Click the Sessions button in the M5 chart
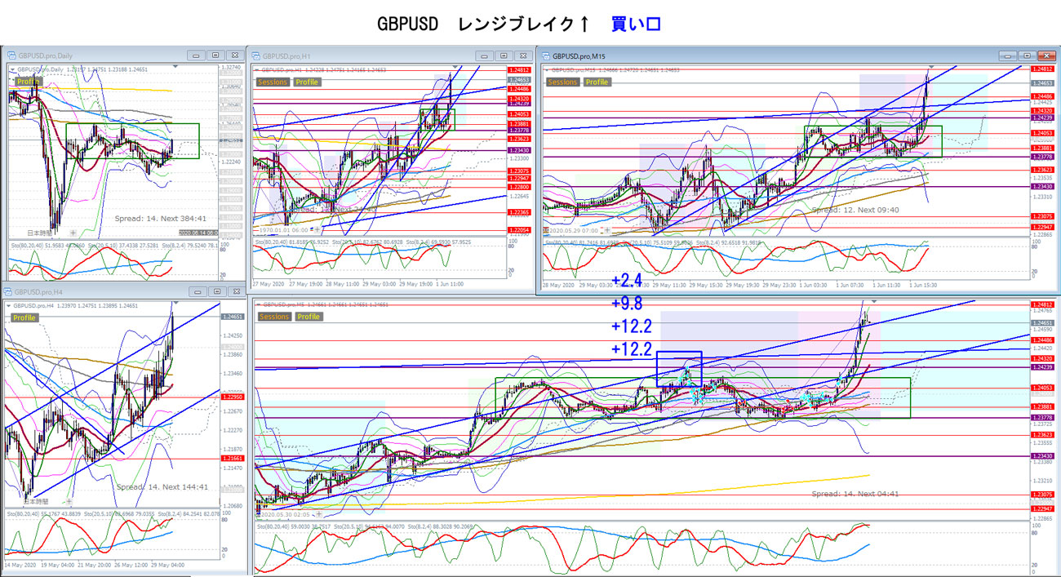 coord(273,317)
